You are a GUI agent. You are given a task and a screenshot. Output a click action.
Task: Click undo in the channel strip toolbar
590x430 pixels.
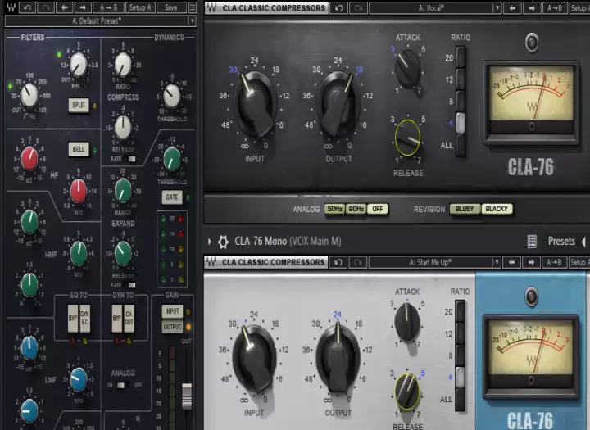coord(27,7)
